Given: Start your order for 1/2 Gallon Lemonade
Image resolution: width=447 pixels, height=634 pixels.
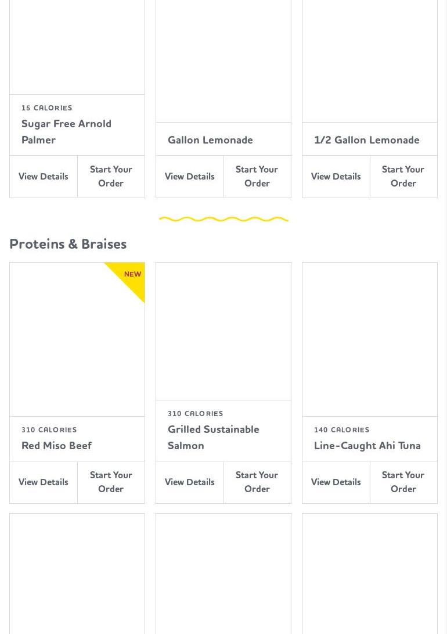Looking at the screenshot, I should pos(403,176).
